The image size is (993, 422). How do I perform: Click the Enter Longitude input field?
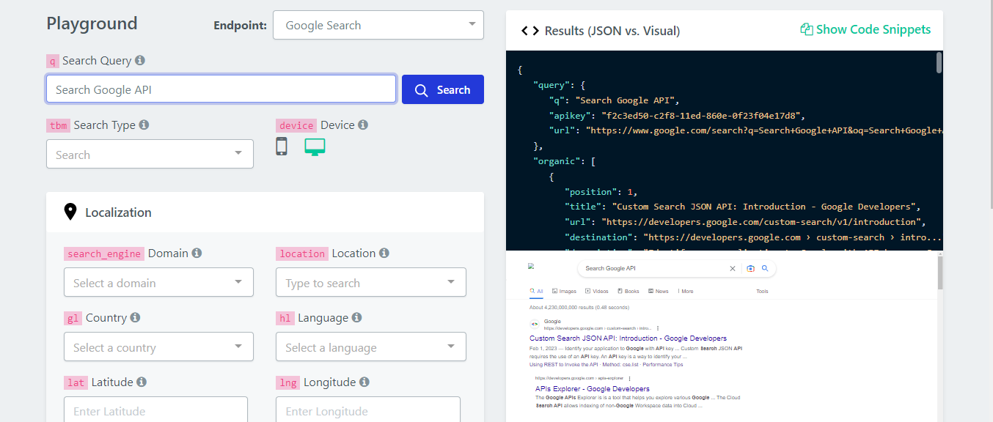[x=368, y=410]
